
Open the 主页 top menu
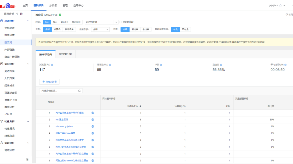click(x=25, y=5)
